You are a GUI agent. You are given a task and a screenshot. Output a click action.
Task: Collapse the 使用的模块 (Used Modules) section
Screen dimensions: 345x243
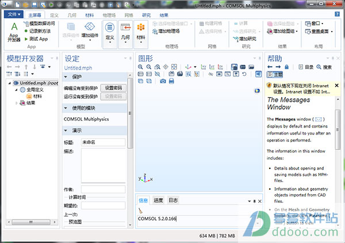click(66, 108)
